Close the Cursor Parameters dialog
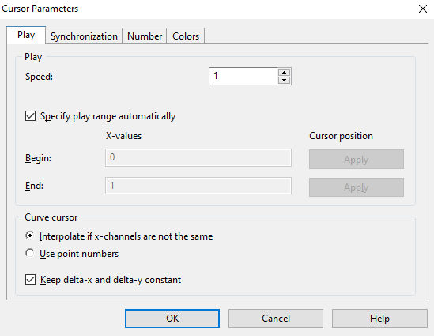This screenshot has height=336, width=434. point(423,9)
